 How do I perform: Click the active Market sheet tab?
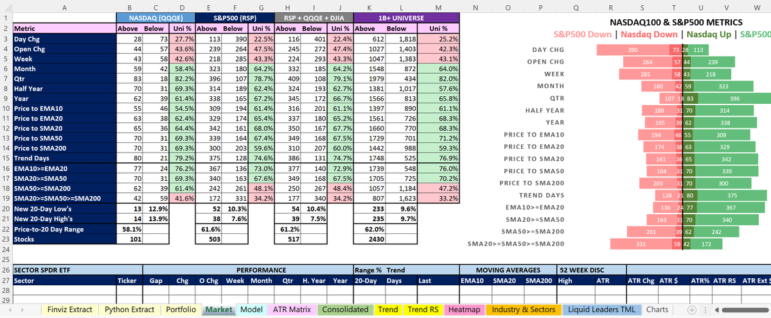pos(218,310)
